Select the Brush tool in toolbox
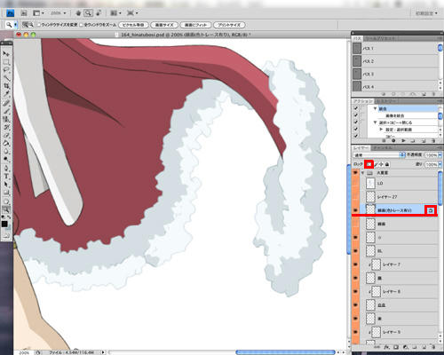Image resolution: width=444 pixels, height=355 pixels. (x=6, y=111)
